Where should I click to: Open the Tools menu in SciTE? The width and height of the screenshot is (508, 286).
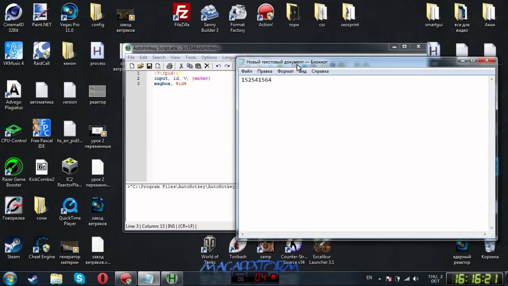190,58
